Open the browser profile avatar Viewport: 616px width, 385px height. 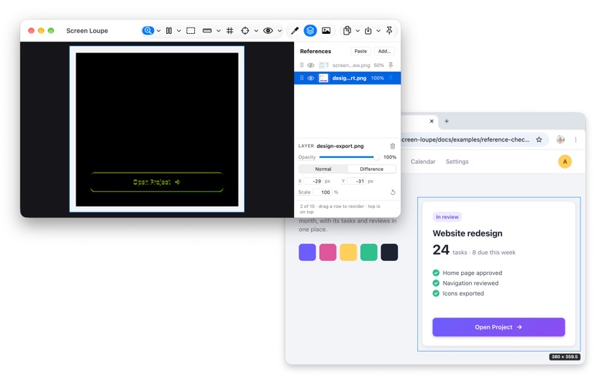[x=561, y=139]
